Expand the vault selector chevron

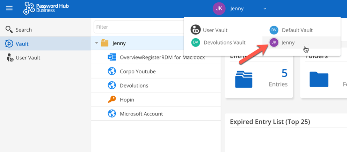[x=265, y=9]
